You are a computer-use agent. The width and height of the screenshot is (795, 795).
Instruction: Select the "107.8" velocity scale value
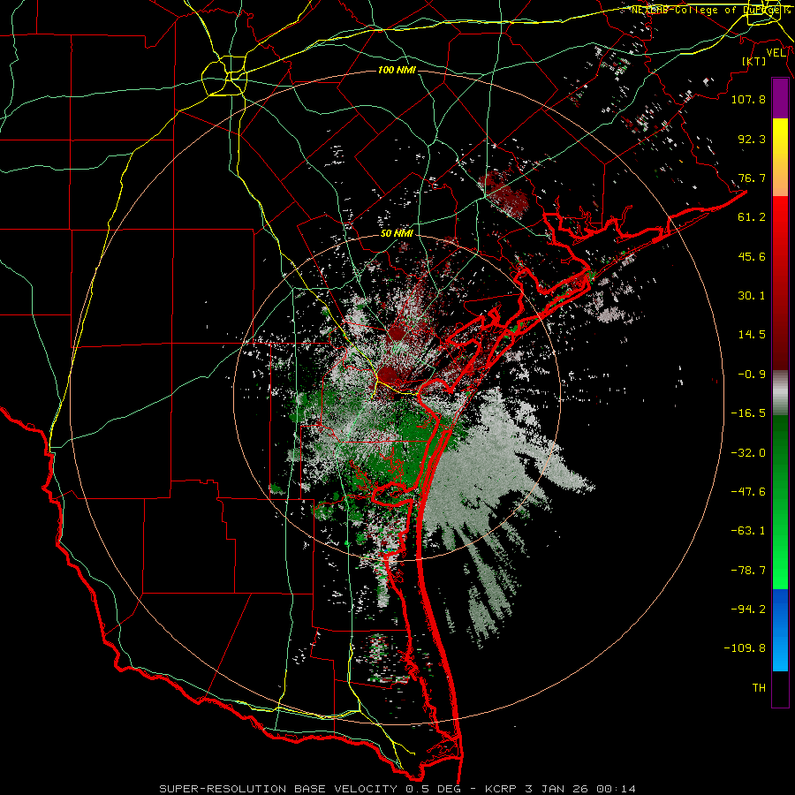748,99
